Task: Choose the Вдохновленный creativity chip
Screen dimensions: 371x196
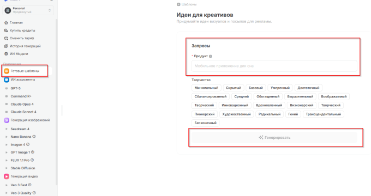Action: [269, 105]
